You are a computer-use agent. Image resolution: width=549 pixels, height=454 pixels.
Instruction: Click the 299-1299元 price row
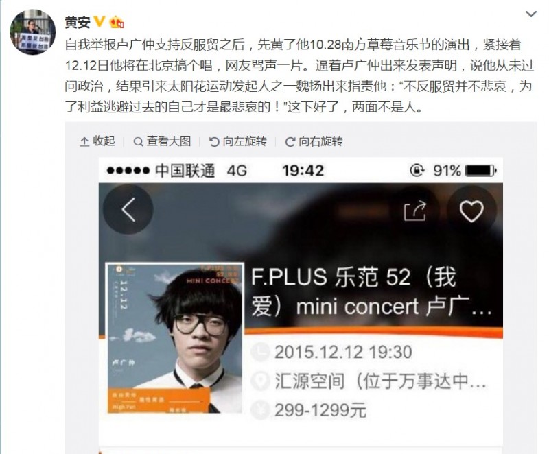click(309, 410)
